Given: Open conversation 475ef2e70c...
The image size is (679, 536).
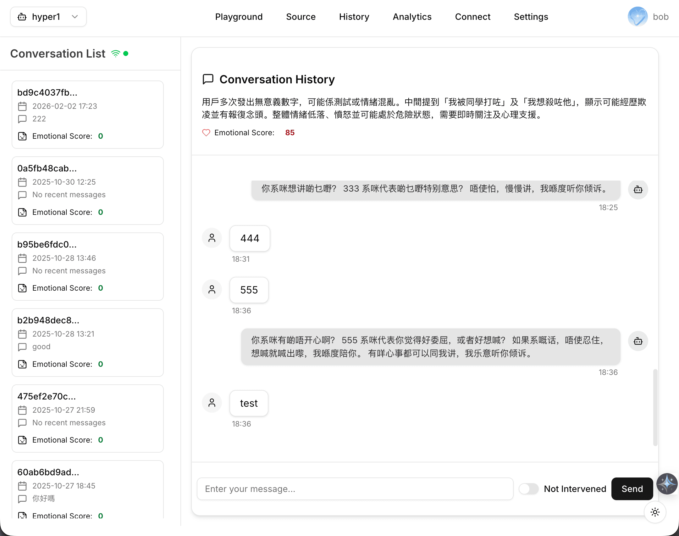Looking at the screenshot, I should pyautogui.click(x=88, y=419).
